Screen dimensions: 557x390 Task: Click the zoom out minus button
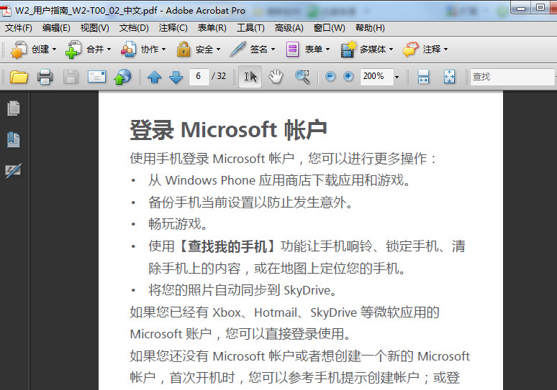(330, 76)
